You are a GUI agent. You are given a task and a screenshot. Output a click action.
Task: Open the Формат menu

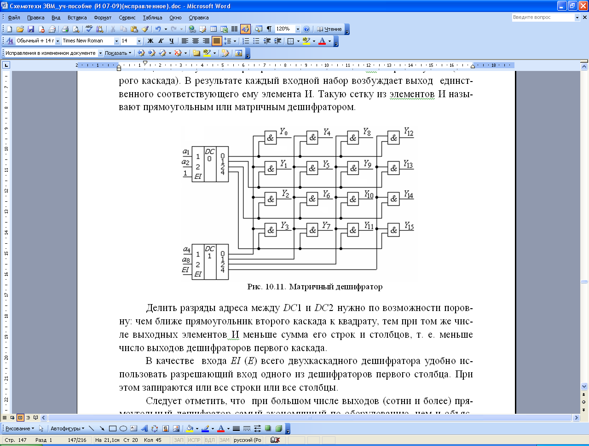coord(103,18)
